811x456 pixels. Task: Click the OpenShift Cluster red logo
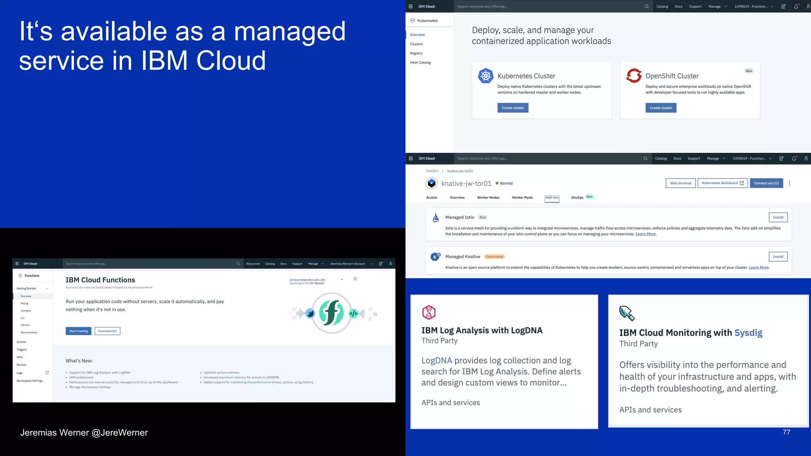[634, 75]
